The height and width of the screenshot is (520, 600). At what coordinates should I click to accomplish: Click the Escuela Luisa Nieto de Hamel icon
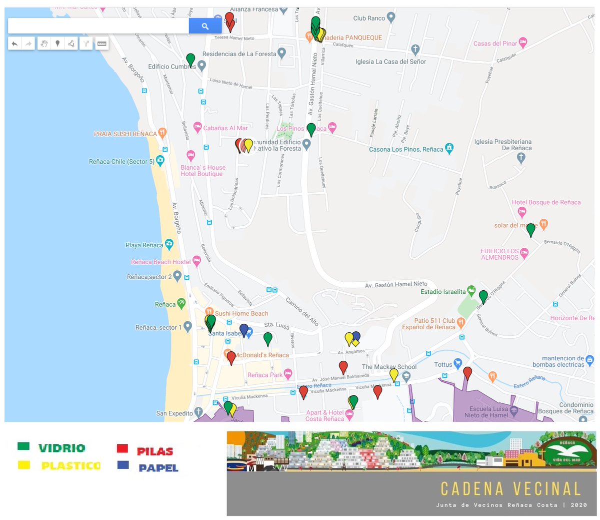point(514,411)
